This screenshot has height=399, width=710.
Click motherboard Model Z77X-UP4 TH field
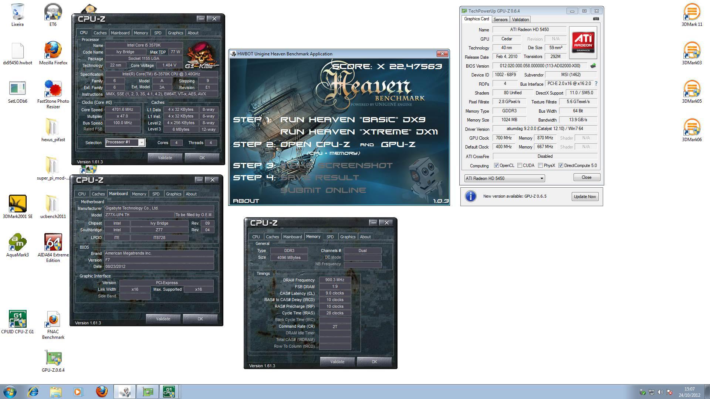coord(139,215)
